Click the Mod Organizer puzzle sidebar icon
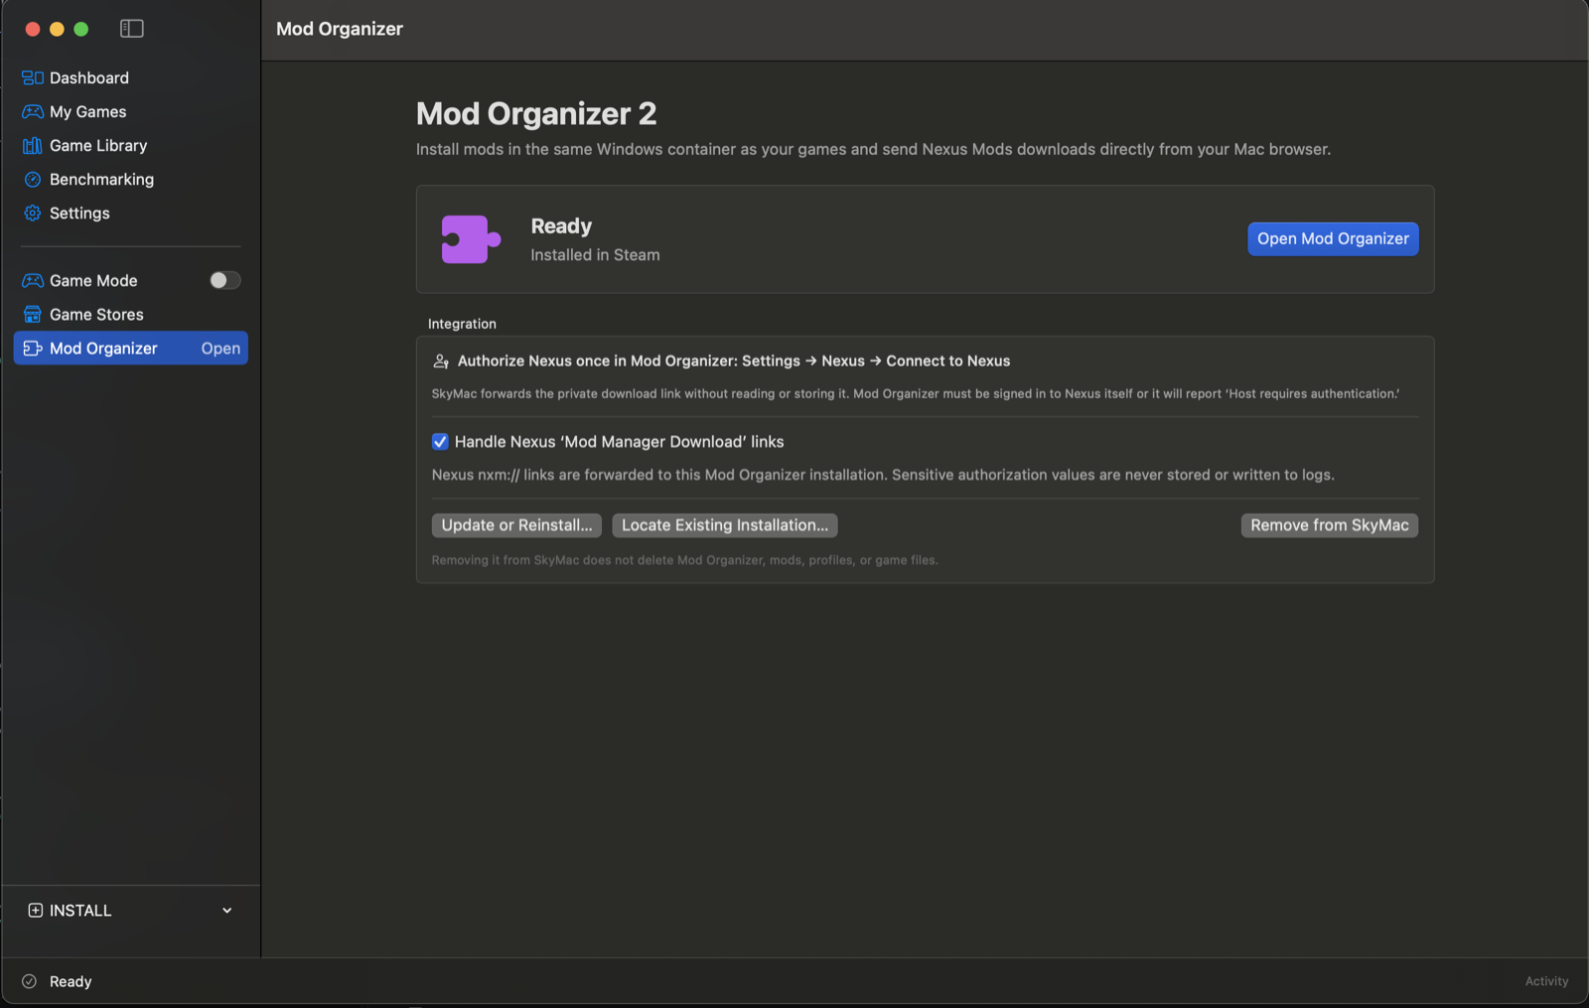The width and height of the screenshot is (1589, 1008). coord(33,348)
